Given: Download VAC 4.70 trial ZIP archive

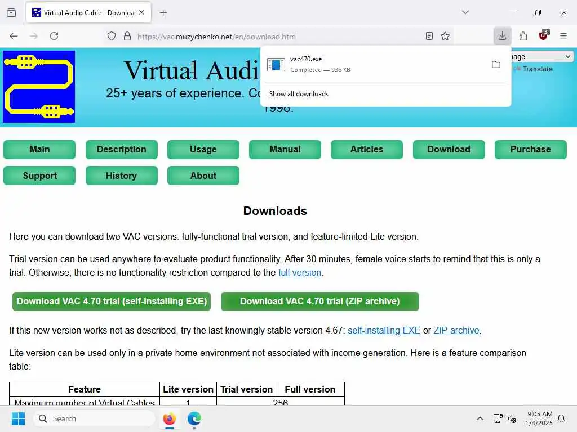Looking at the screenshot, I should 320,301.
